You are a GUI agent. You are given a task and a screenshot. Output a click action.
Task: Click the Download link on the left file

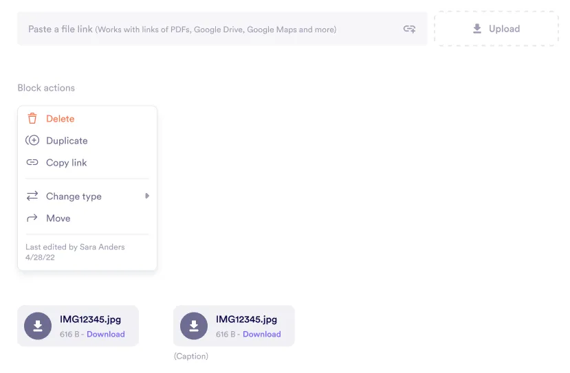coord(106,335)
